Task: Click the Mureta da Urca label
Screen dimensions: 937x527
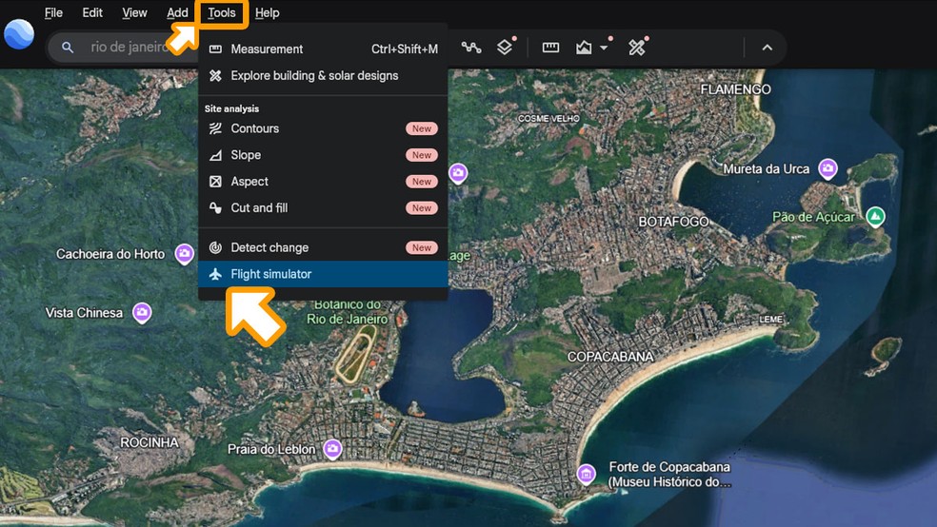Action: (x=767, y=169)
